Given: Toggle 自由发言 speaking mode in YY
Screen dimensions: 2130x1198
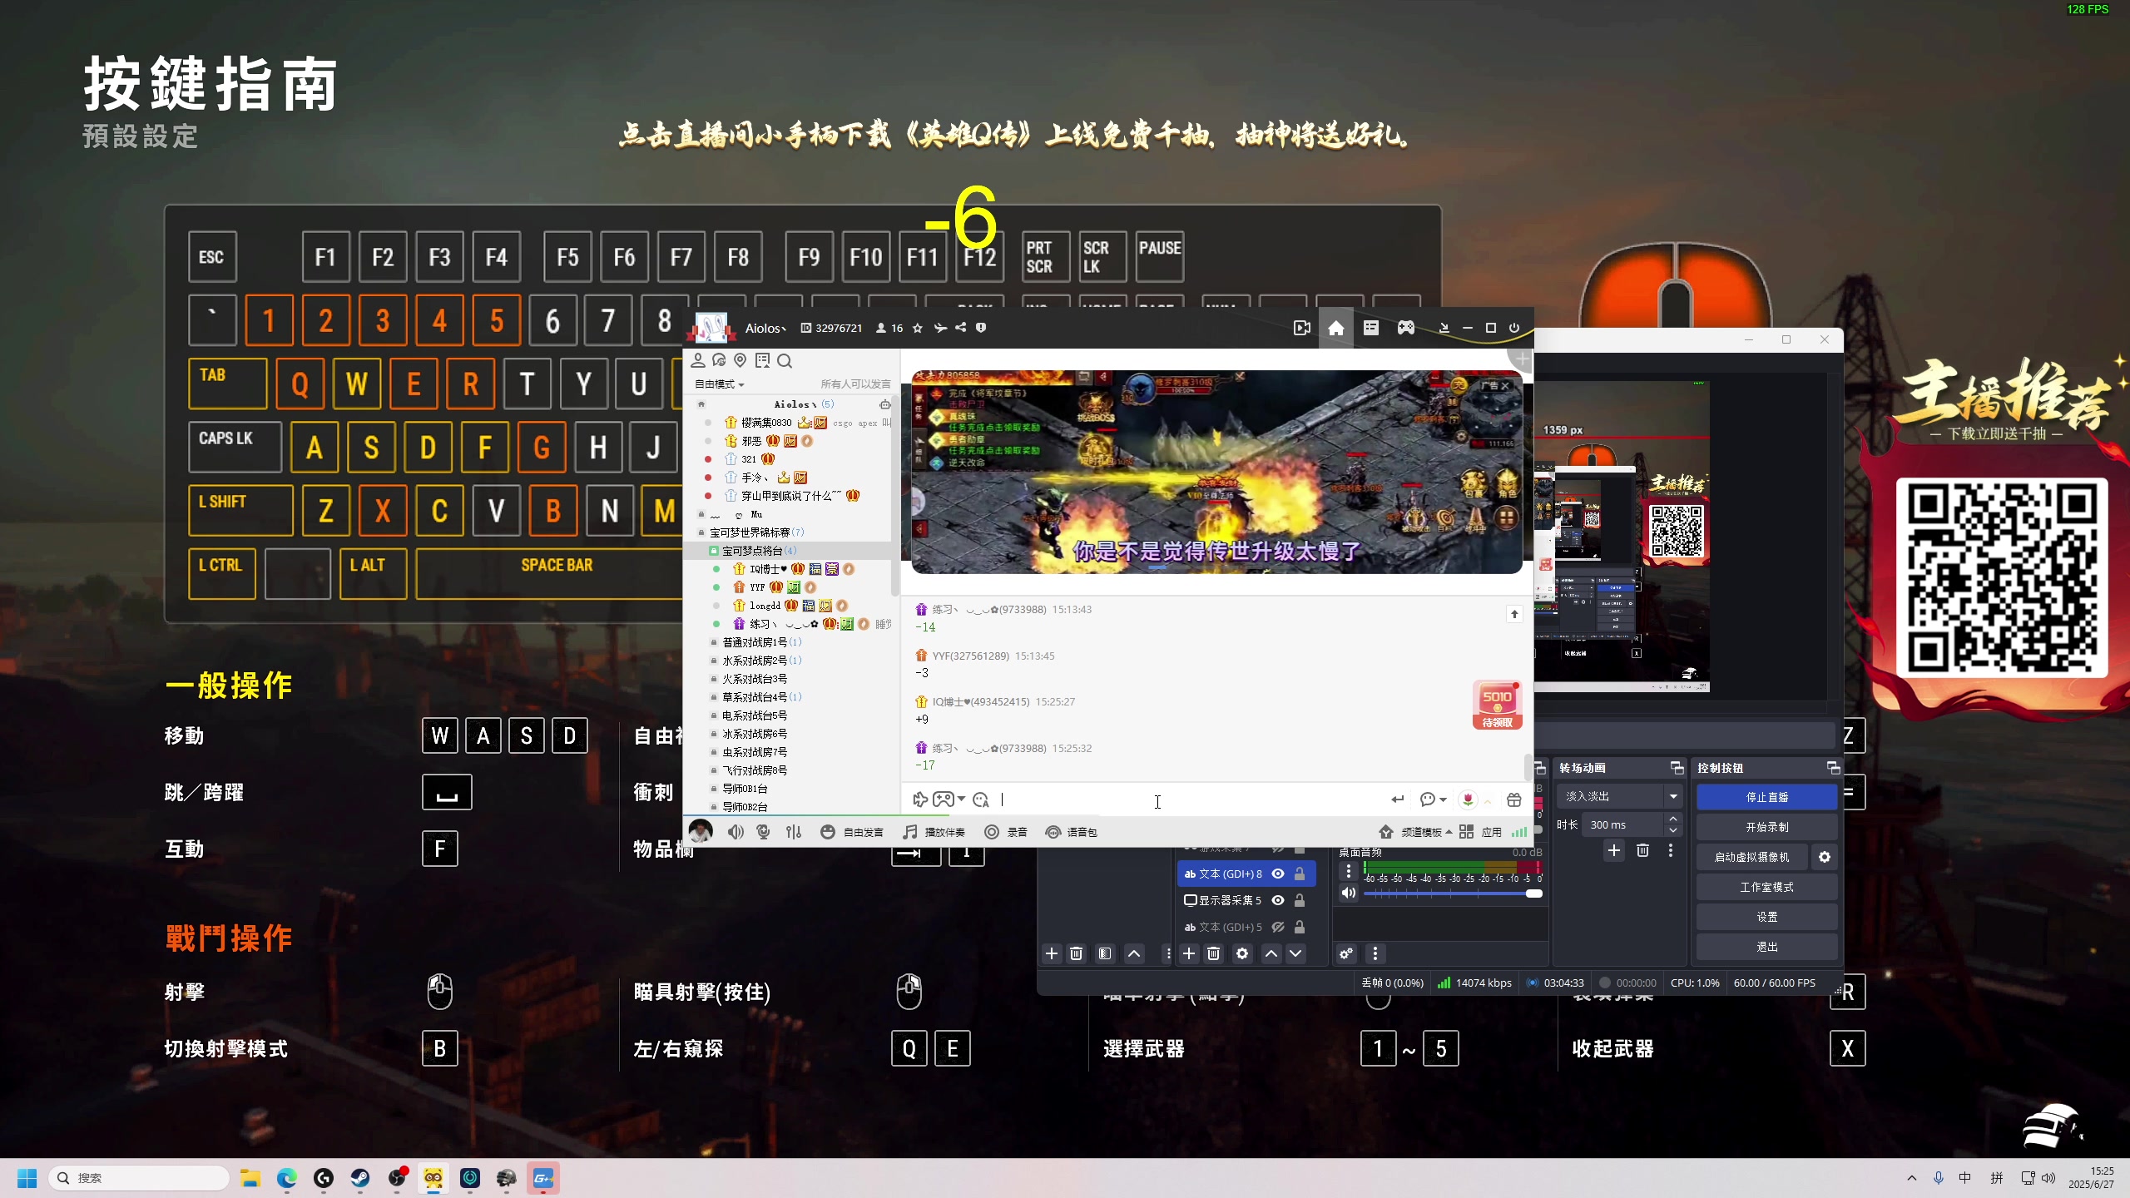Looking at the screenshot, I should tap(852, 832).
